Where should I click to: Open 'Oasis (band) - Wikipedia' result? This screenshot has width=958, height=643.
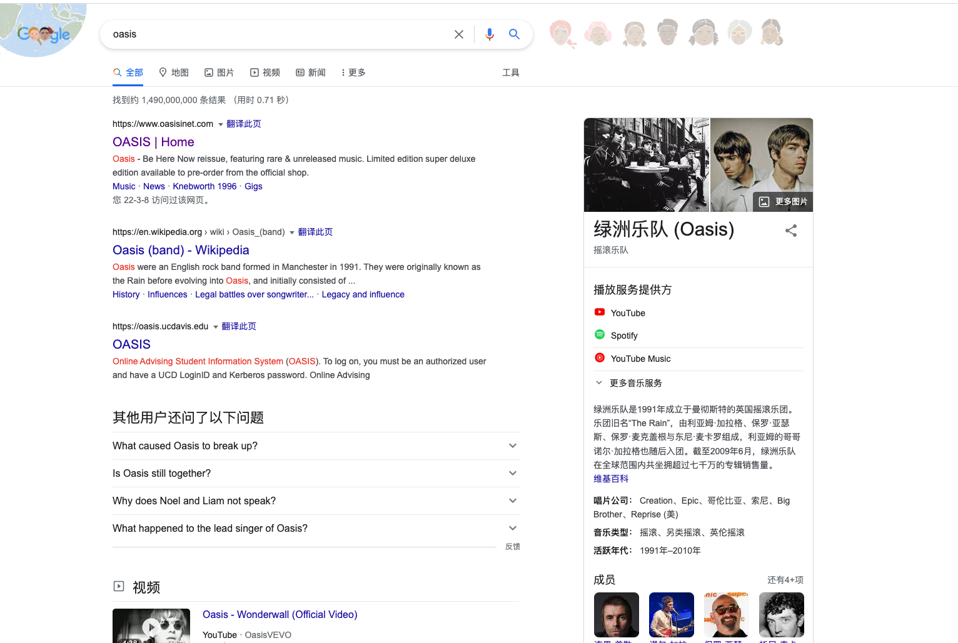[181, 250]
